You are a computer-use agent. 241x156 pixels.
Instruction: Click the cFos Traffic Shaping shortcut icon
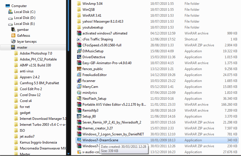(x=79, y=39)
